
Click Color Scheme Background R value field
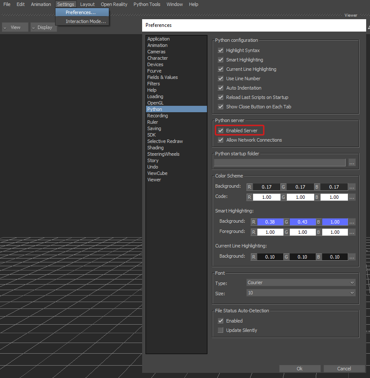click(267, 187)
